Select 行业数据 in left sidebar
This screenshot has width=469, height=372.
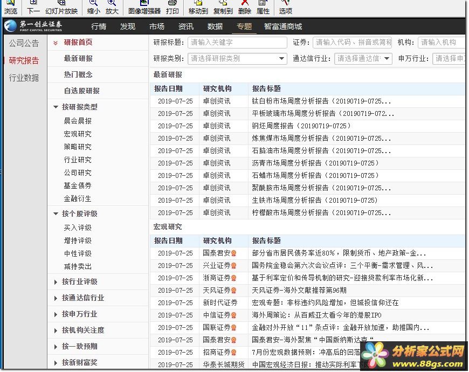[24, 78]
